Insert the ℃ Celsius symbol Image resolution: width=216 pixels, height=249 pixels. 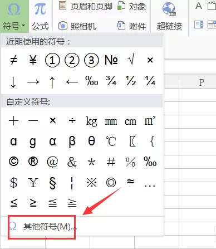111,141
